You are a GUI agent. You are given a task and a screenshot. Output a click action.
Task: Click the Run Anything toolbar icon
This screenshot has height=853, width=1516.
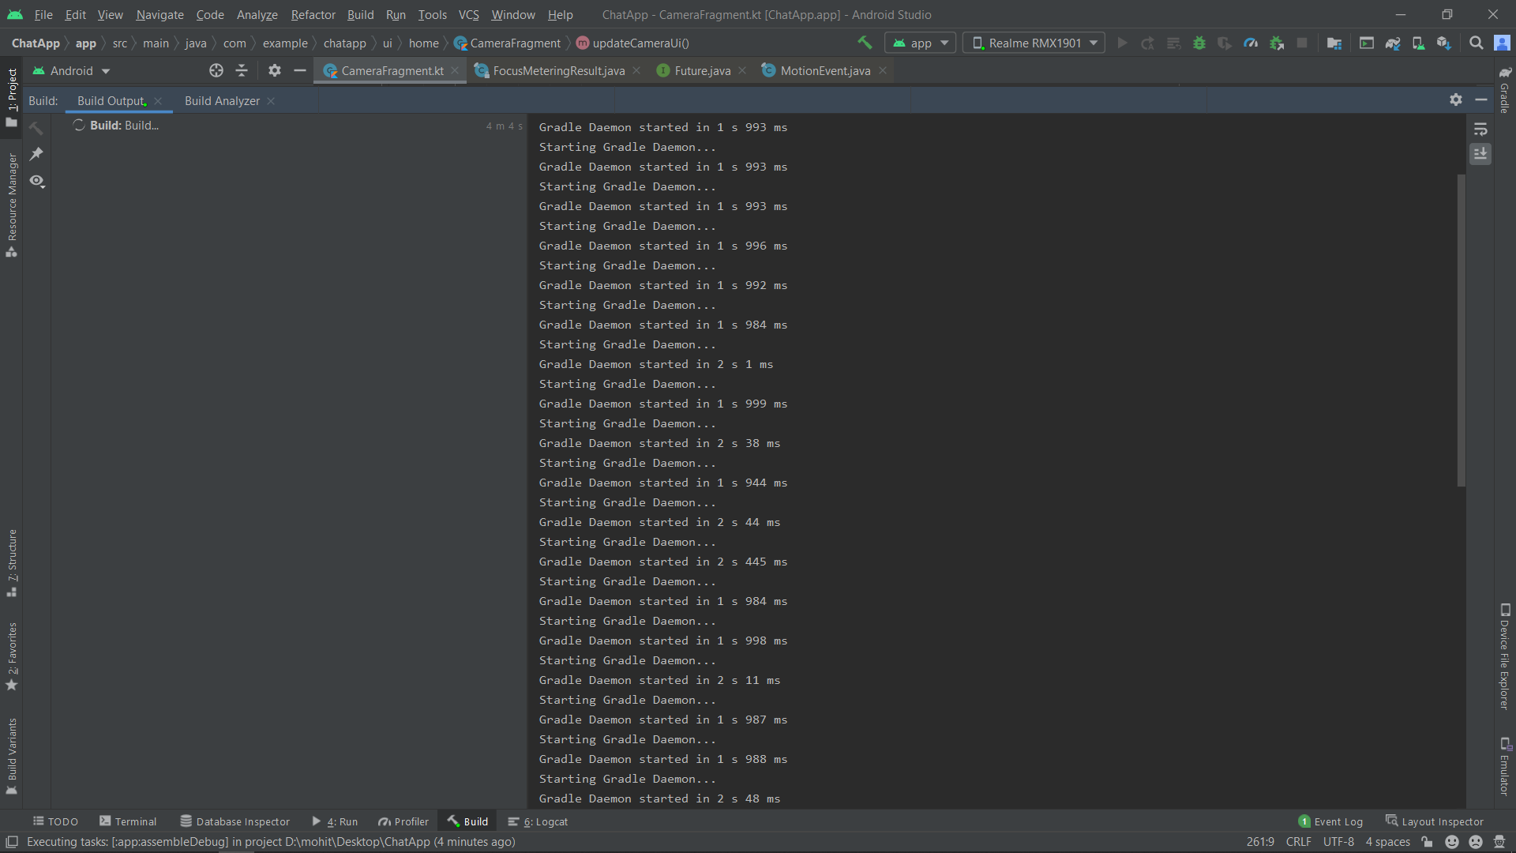pos(1367,43)
